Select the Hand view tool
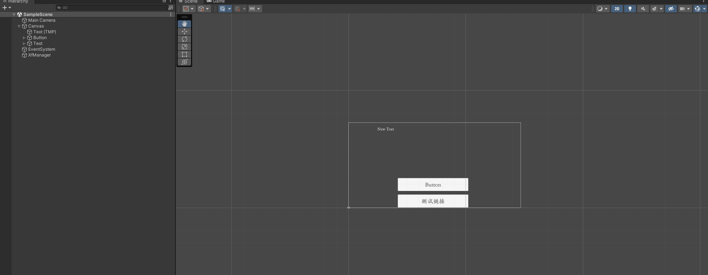This screenshot has height=275, width=708. pos(185,24)
